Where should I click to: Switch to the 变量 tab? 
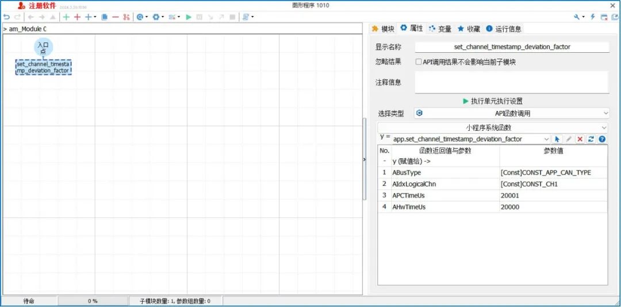pos(440,29)
